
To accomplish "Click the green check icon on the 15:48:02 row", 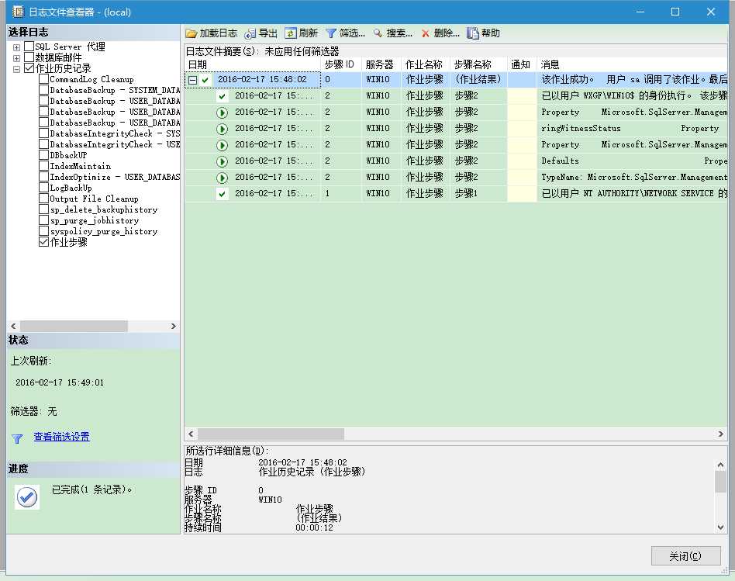I will click(205, 80).
